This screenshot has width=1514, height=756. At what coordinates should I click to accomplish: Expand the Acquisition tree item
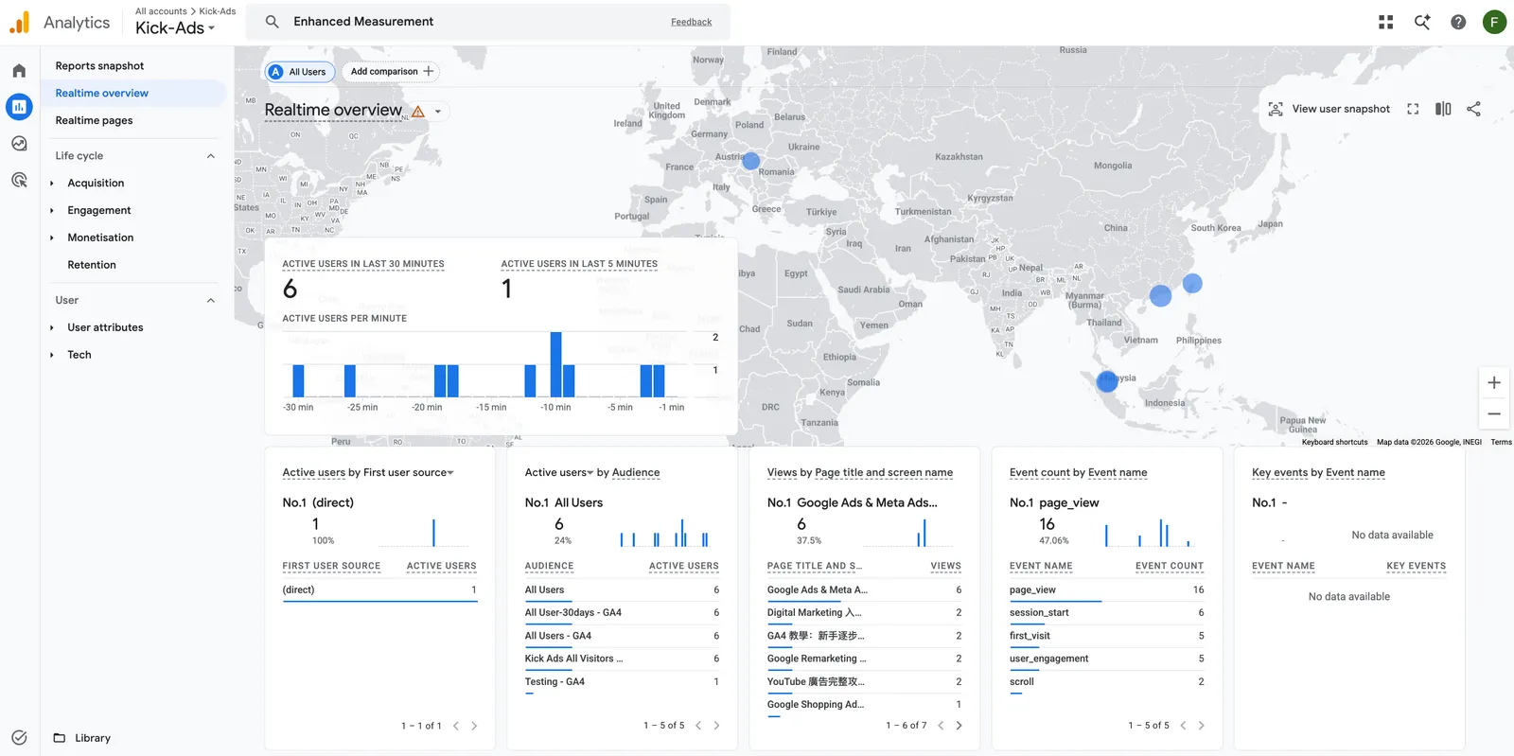pos(52,184)
